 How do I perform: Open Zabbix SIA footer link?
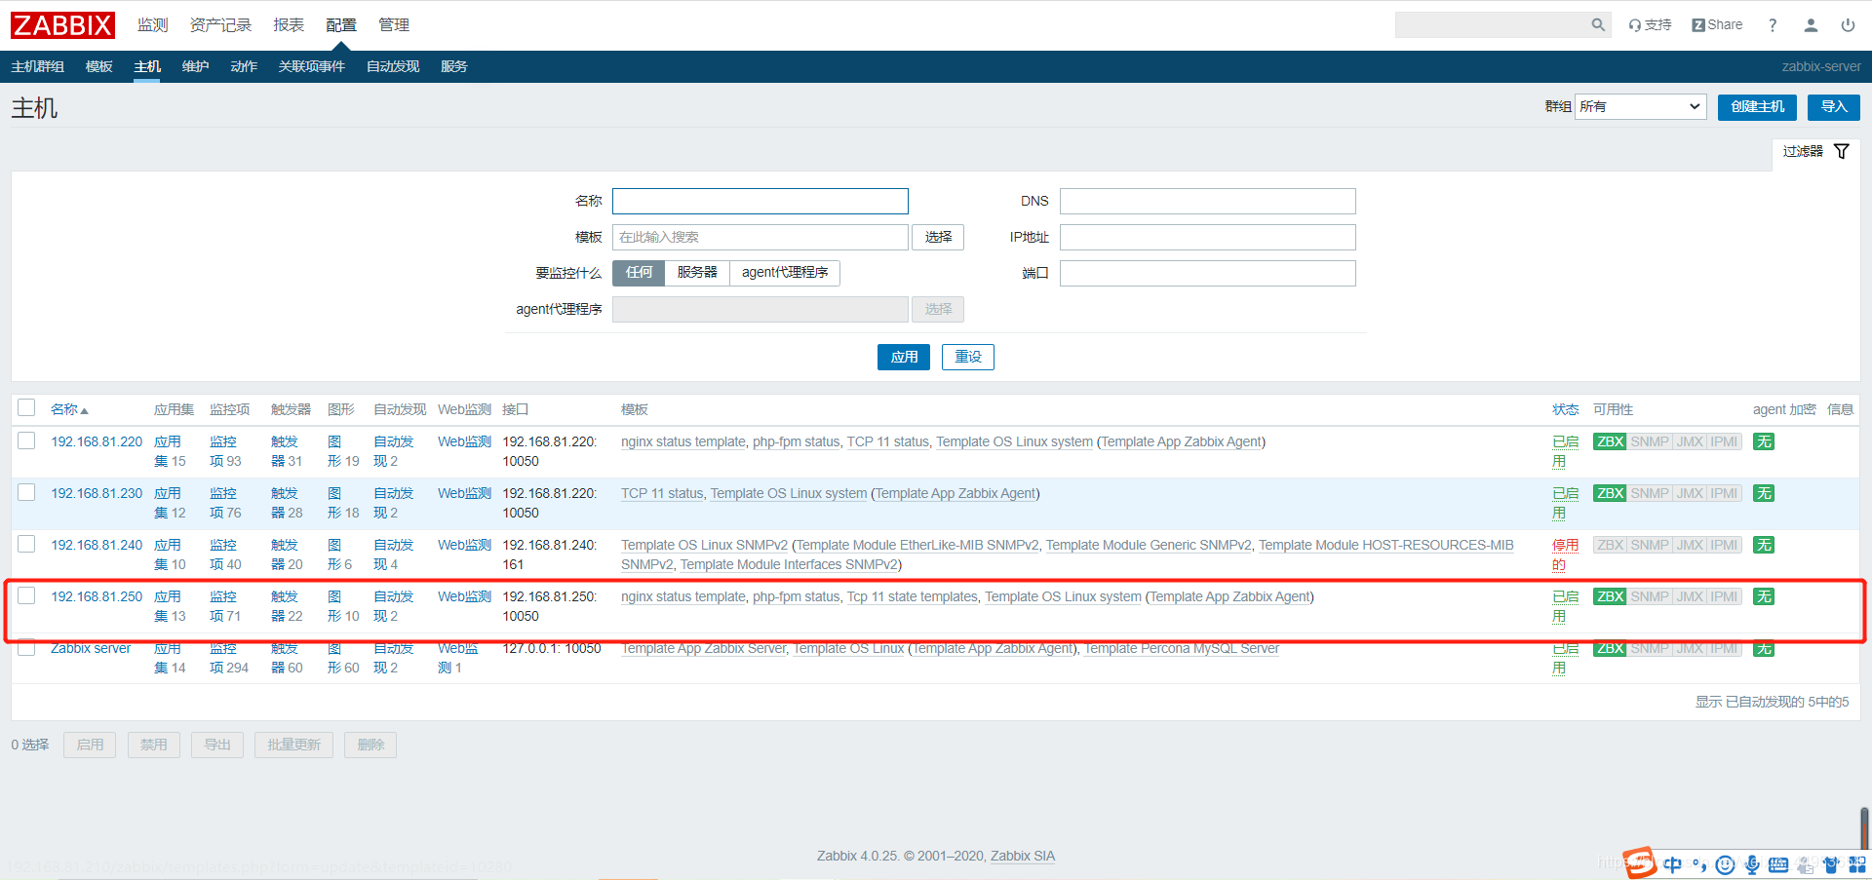(x=1023, y=856)
